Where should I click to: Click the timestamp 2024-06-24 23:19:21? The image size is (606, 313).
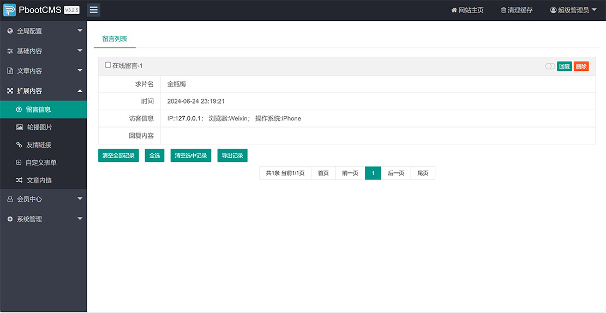coord(196,101)
